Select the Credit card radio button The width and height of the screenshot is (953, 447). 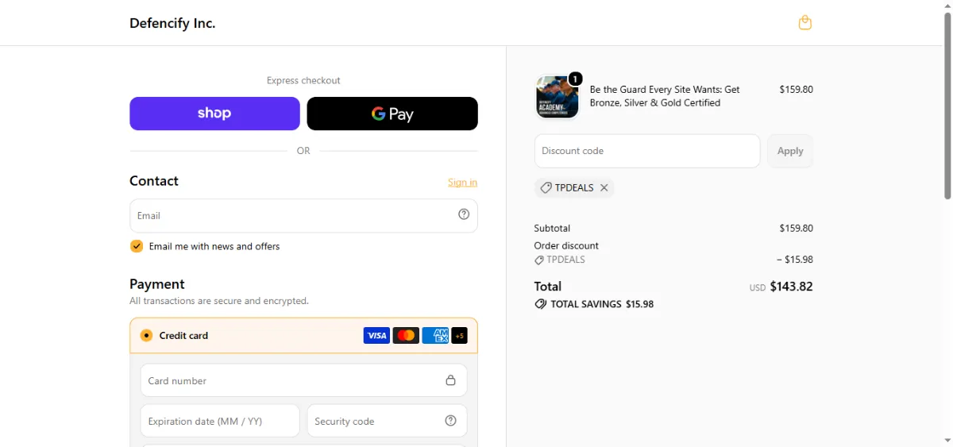tap(146, 336)
